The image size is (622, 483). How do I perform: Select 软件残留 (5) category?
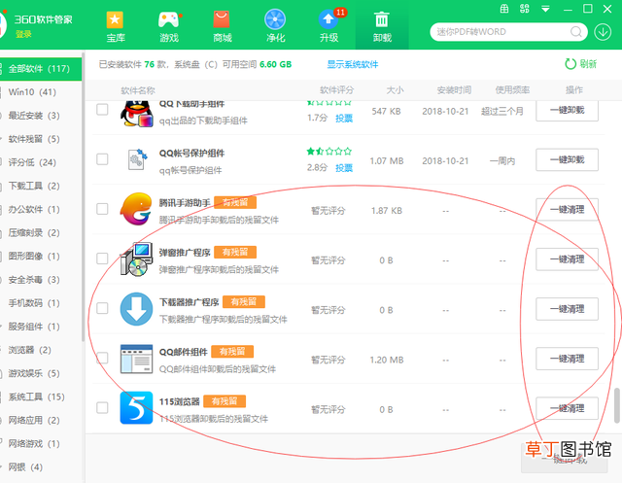(41, 139)
